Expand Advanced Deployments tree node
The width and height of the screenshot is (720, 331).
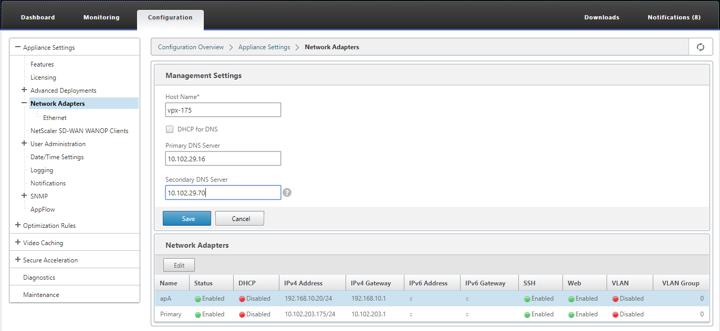(x=24, y=90)
